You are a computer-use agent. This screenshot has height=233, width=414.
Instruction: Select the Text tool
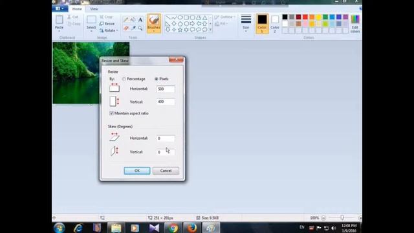tap(140, 19)
